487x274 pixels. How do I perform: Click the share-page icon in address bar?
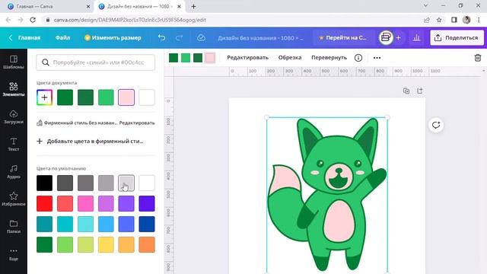tap(426, 20)
